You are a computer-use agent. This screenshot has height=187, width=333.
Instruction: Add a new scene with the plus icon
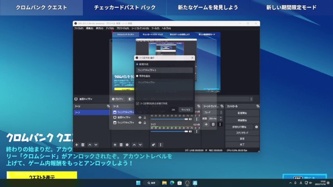(x=76, y=145)
